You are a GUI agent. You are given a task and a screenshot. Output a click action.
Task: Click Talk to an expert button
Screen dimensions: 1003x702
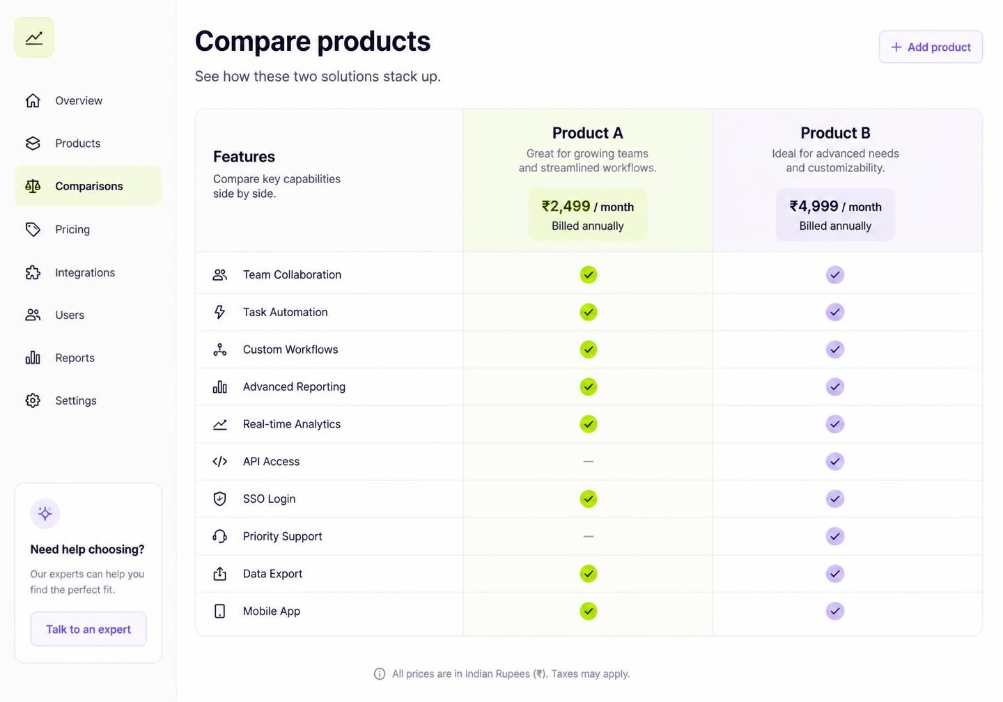pyautogui.click(x=88, y=630)
